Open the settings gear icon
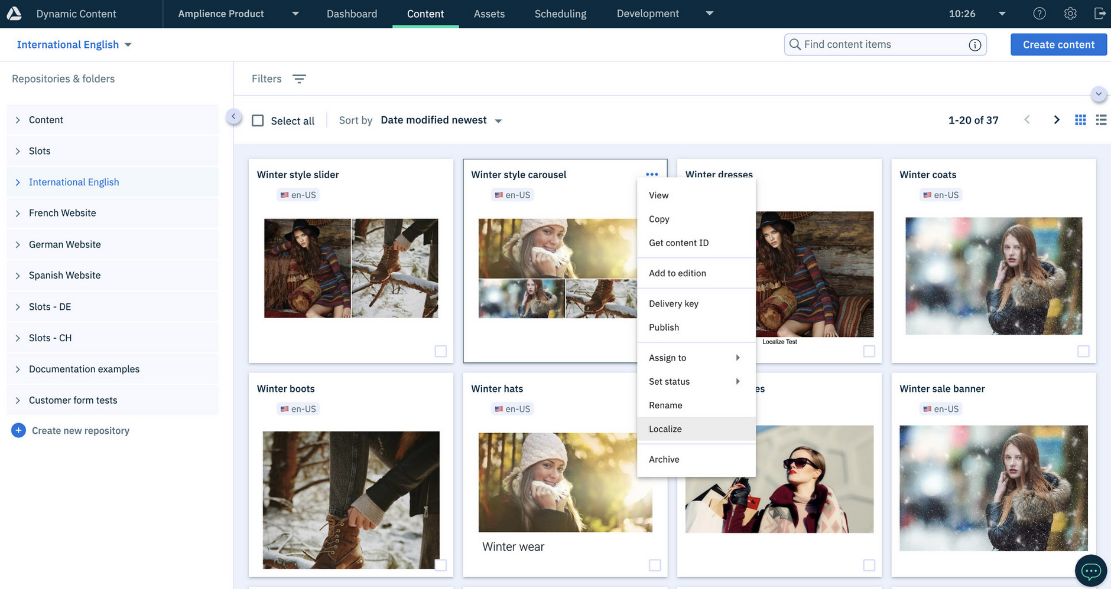The height and width of the screenshot is (589, 1111). (1070, 14)
